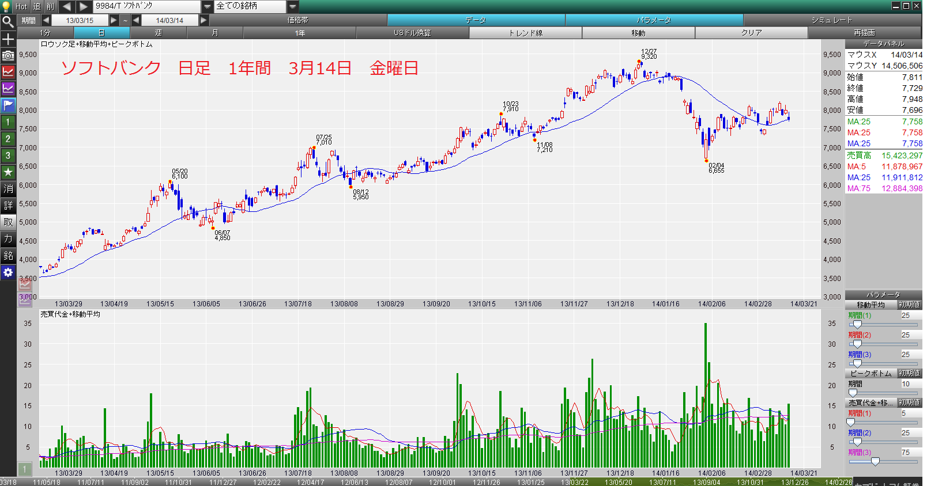The height and width of the screenshot is (486, 927).
Task: Step start date 13/03/15 forward
Action: click(114, 20)
